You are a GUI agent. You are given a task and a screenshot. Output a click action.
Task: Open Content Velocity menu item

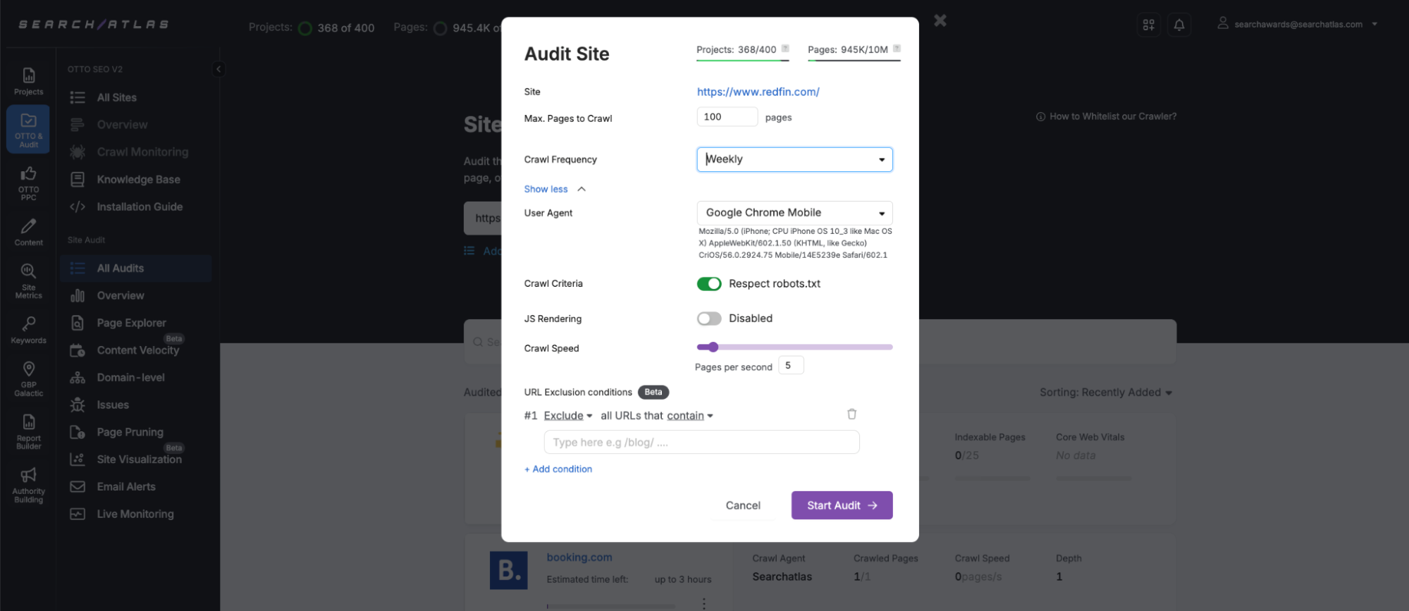tap(138, 350)
